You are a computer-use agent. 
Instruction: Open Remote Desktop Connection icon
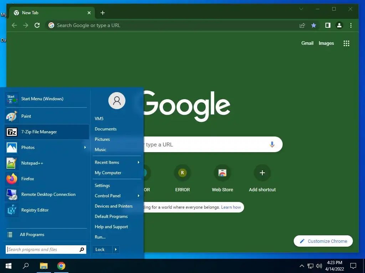tap(12, 194)
